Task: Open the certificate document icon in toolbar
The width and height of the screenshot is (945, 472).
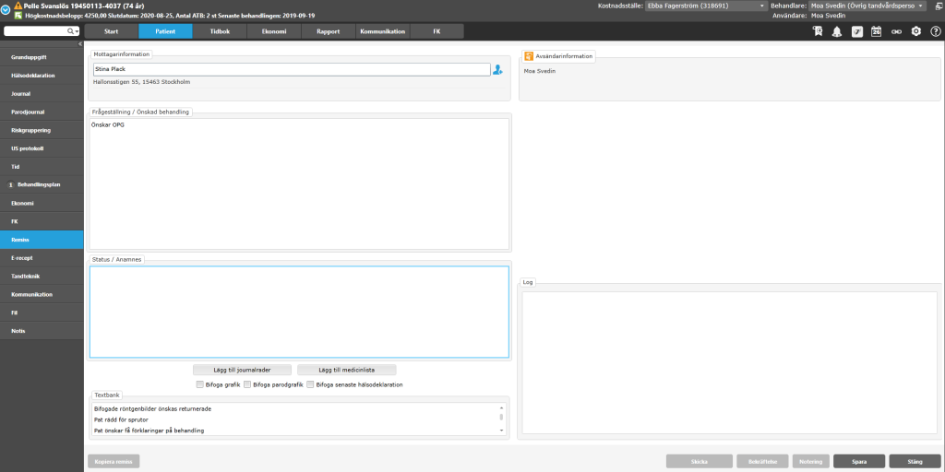Action: point(818,31)
